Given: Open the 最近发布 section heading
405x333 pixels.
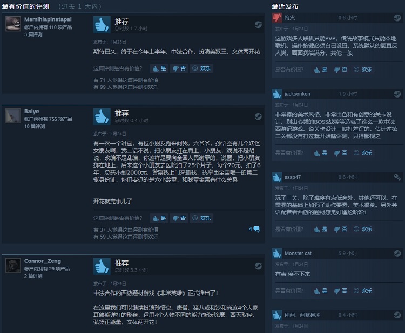Looking at the screenshot, I should click(285, 6).
